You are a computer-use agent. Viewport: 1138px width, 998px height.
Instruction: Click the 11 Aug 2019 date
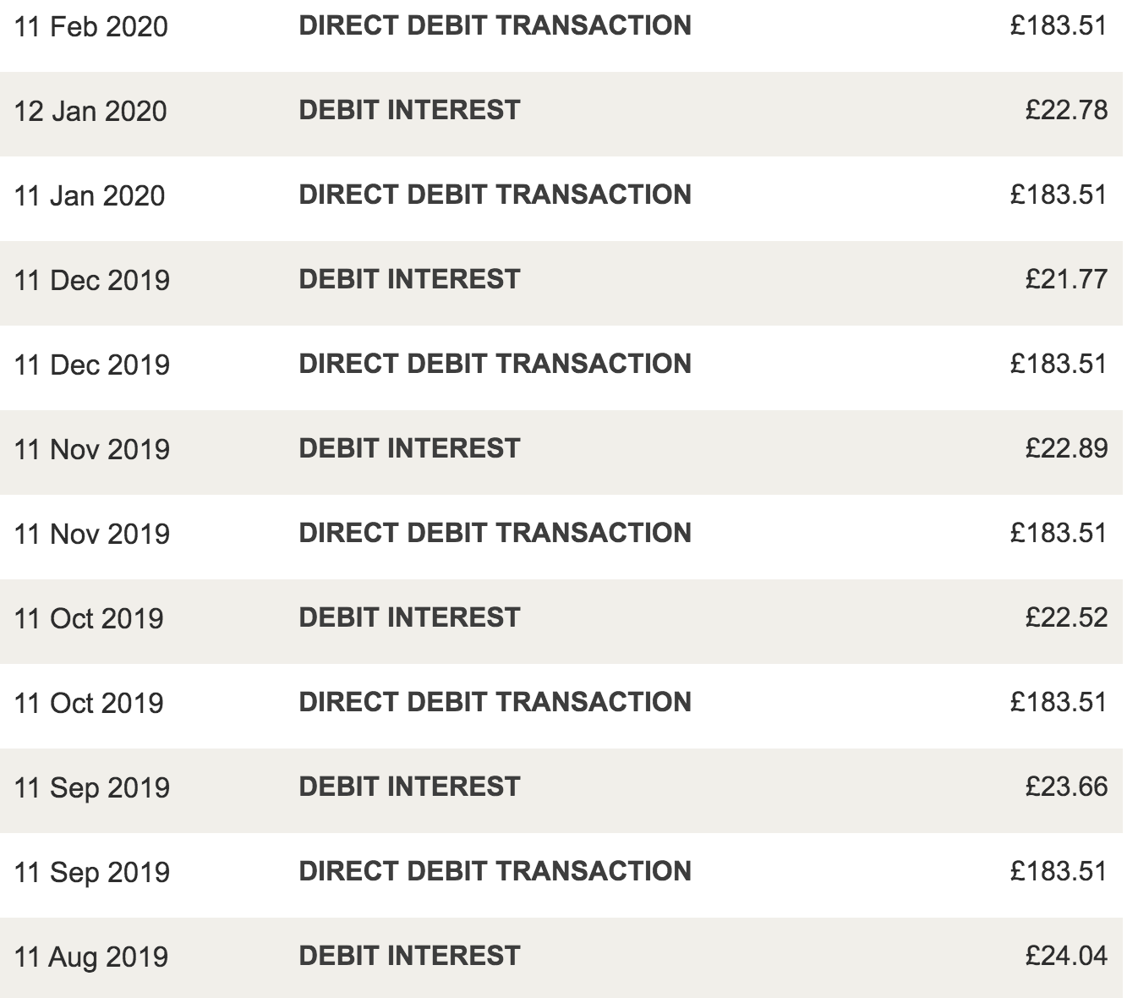[91, 957]
